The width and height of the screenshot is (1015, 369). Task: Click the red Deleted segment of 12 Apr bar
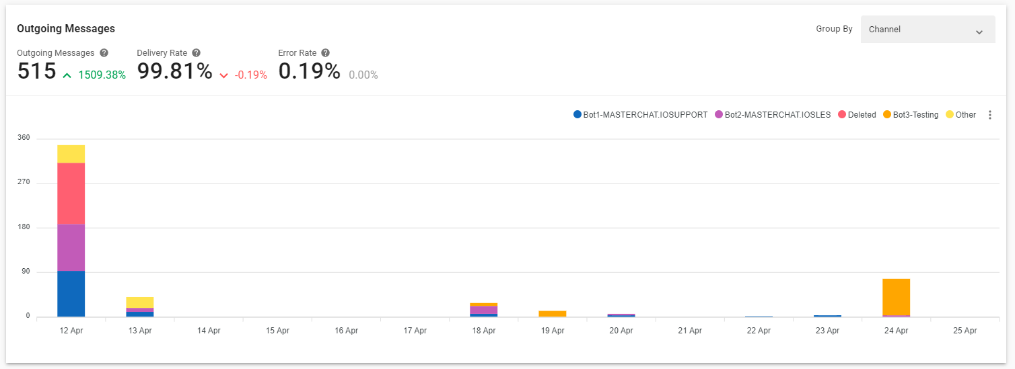[x=71, y=194]
